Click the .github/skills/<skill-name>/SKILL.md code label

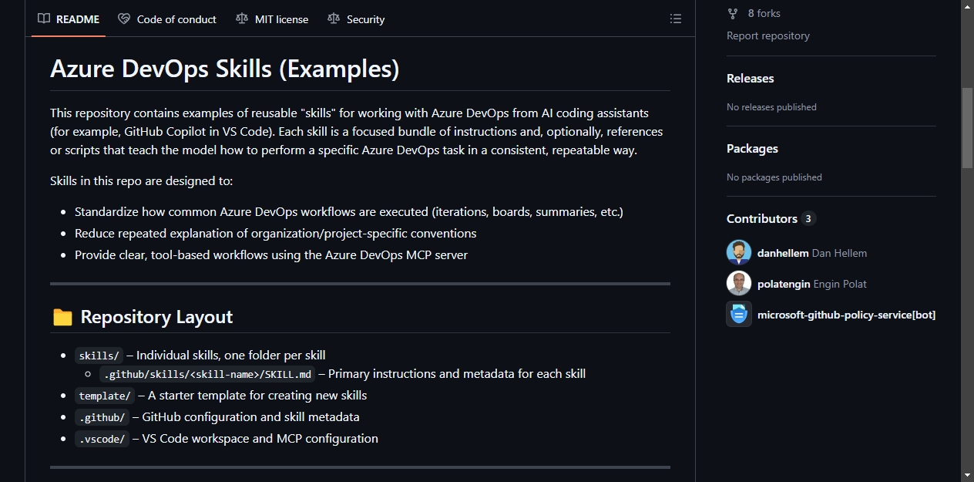tap(207, 374)
